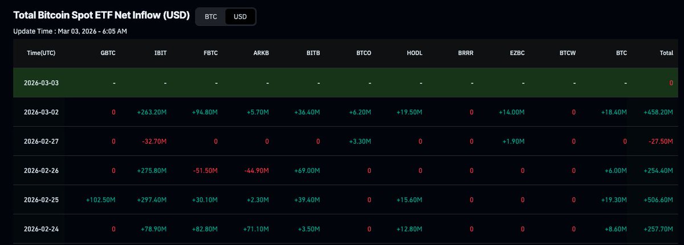Click the +458.20M total value
684x245 pixels.
[658, 112]
